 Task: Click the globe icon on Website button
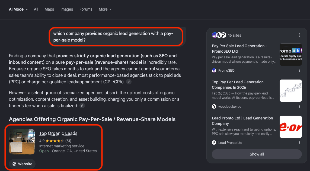tap(14, 164)
